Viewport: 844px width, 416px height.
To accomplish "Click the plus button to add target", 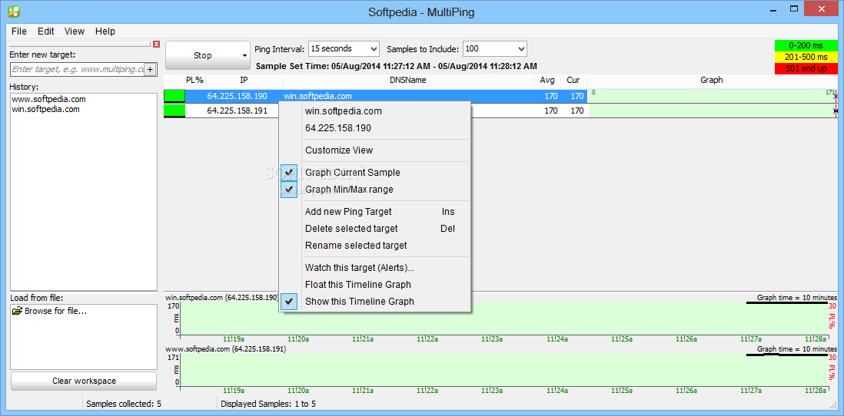I will tap(150, 69).
